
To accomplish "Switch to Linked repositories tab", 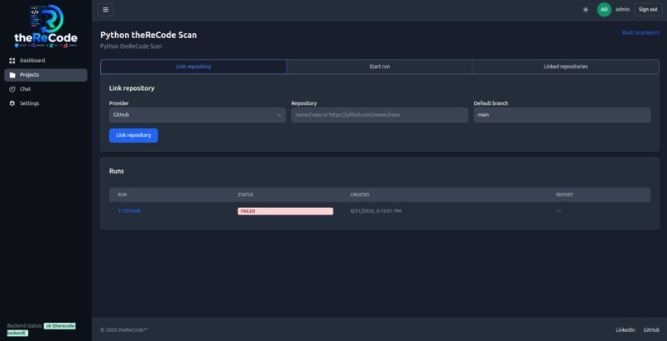I will 566,67.
